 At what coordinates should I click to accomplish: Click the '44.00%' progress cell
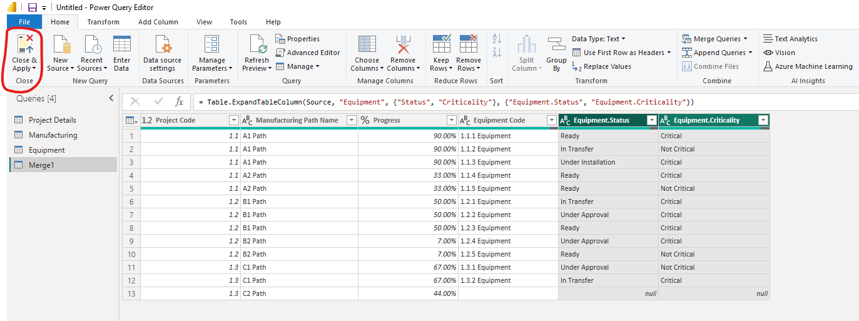408,293
